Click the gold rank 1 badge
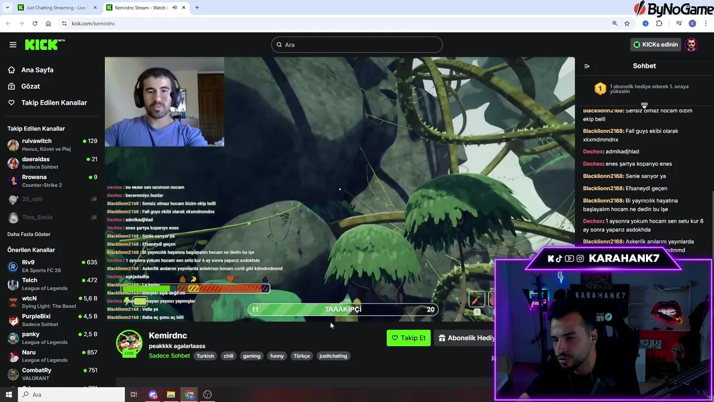The image size is (714, 402). pyautogui.click(x=600, y=88)
